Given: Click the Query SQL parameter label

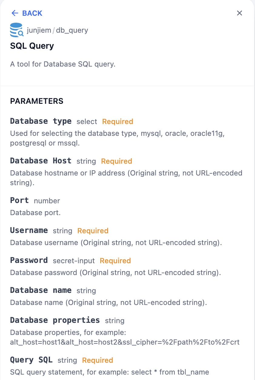Looking at the screenshot, I should (31, 360).
